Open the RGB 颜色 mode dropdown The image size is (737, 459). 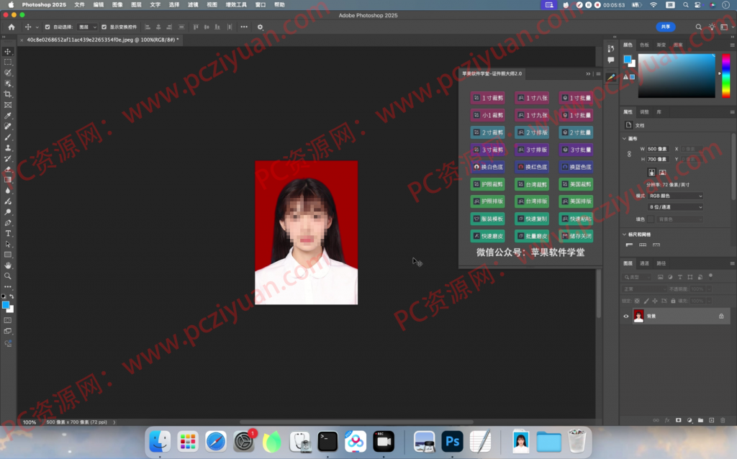click(675, 196)
